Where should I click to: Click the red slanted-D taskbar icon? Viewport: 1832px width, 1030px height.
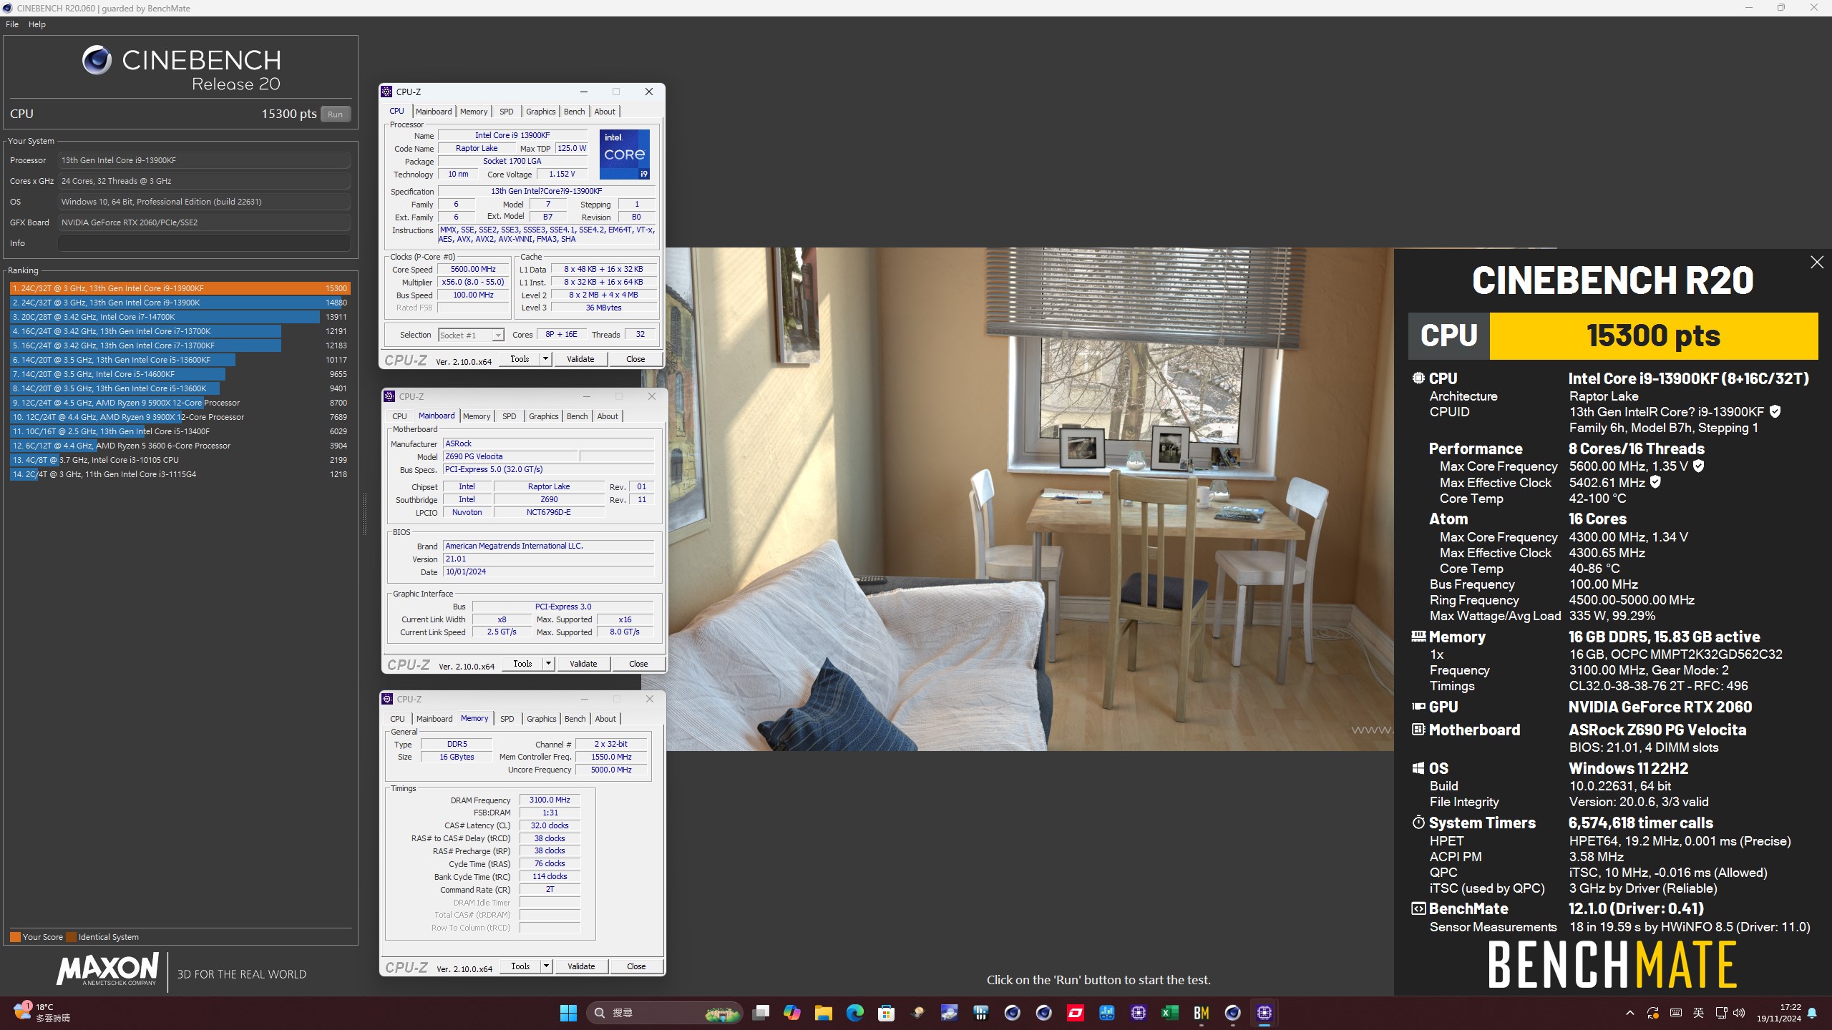(x=1076, y=1013)
